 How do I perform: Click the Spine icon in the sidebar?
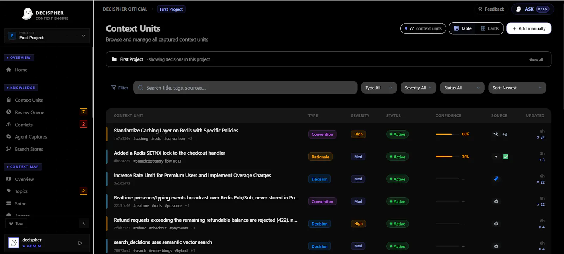click(x=9, y=204)
